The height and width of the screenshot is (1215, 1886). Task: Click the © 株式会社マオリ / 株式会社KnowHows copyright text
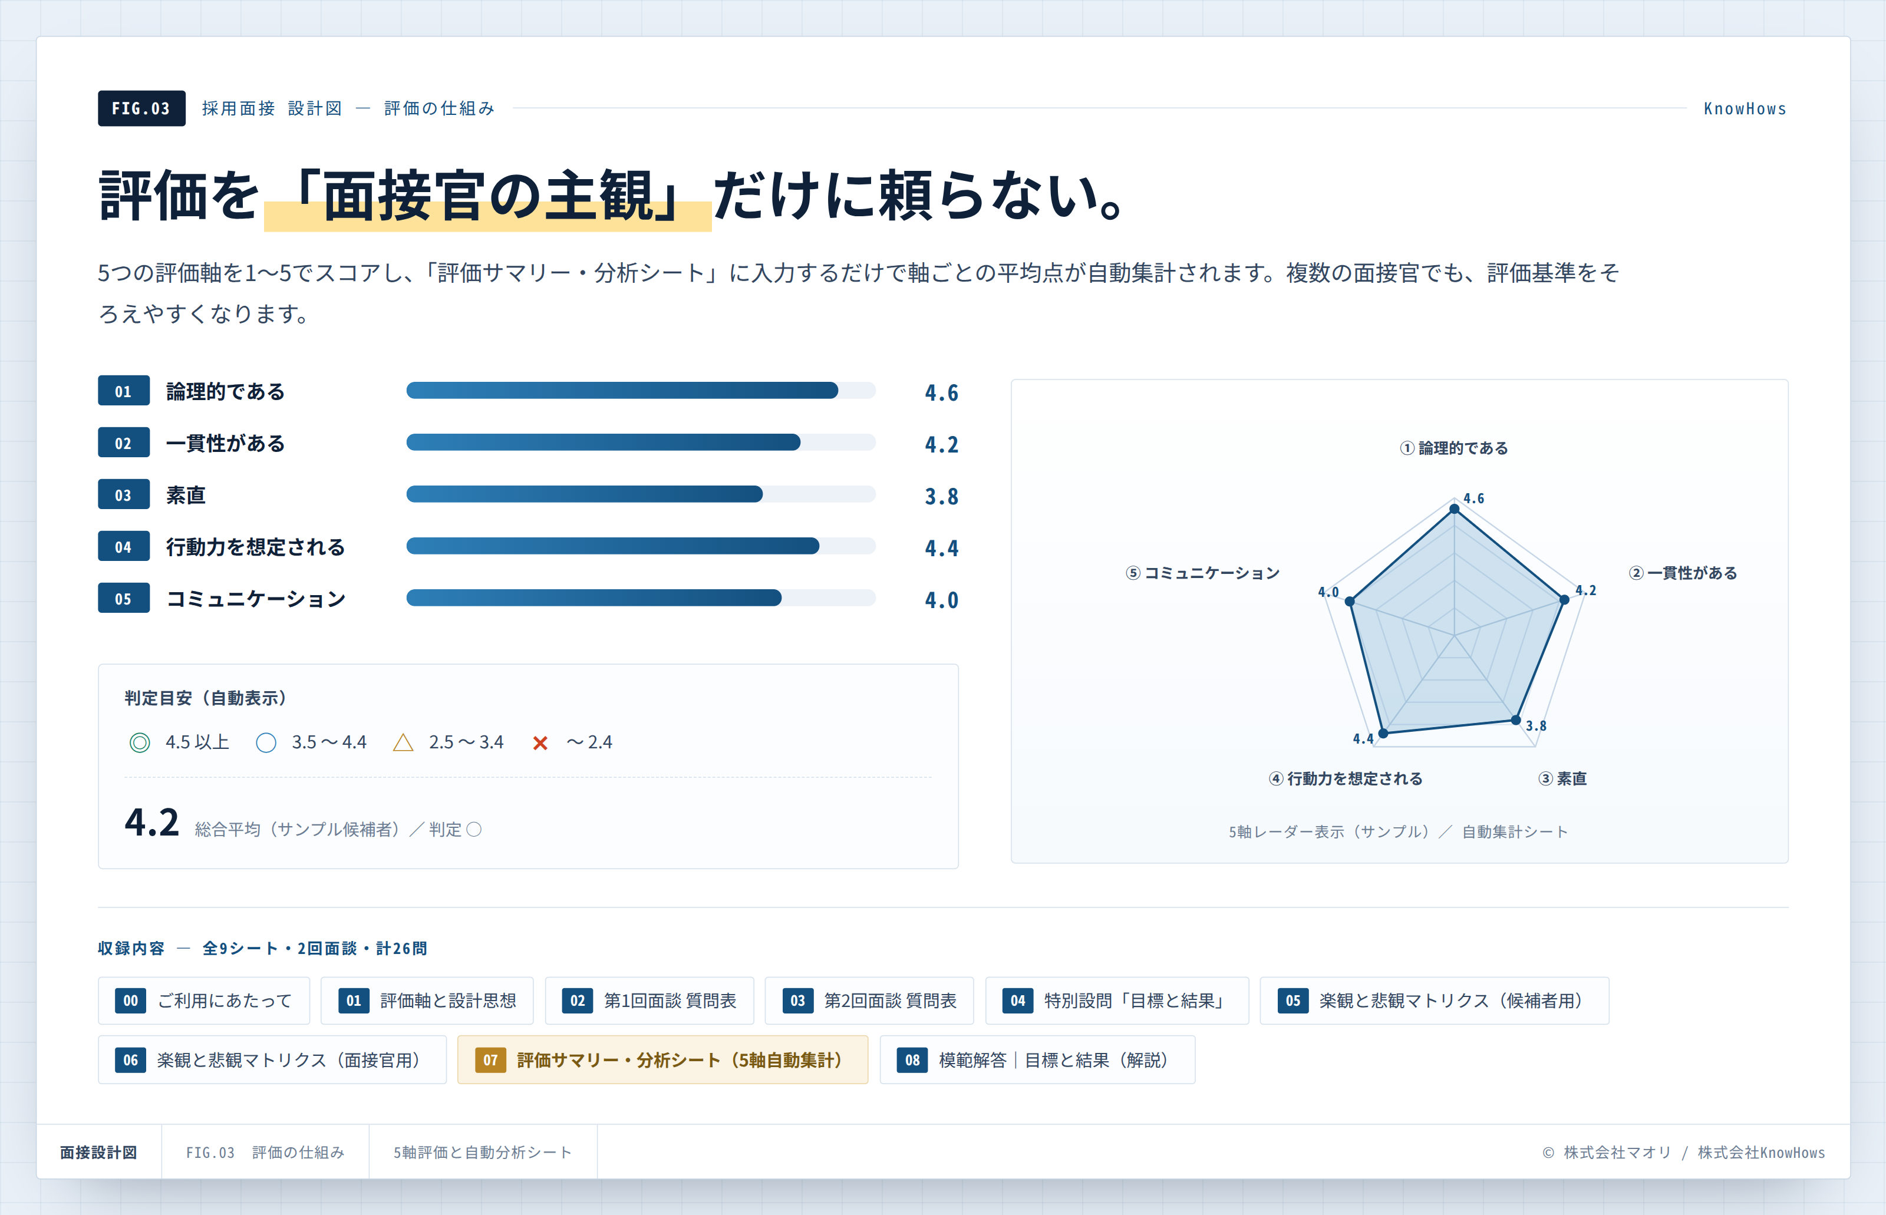pos(1683,1153)
